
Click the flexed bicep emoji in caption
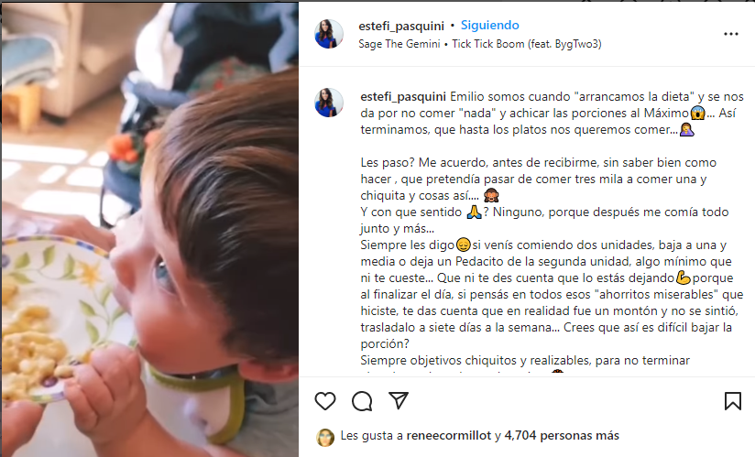[683, 278]
